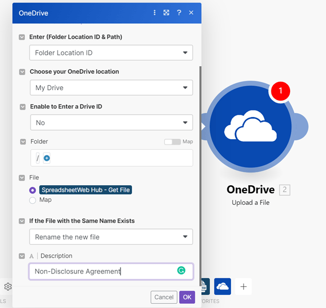Click the OneDrive icon in favorites bar
Viewport: 326px width, 308px height.
tap(222, 286)
